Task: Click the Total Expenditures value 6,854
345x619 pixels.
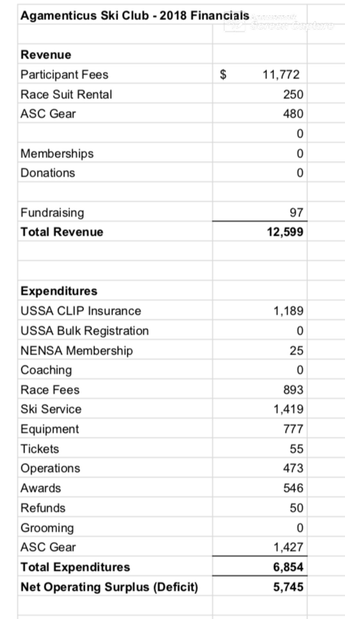Action: pos(288,567)
